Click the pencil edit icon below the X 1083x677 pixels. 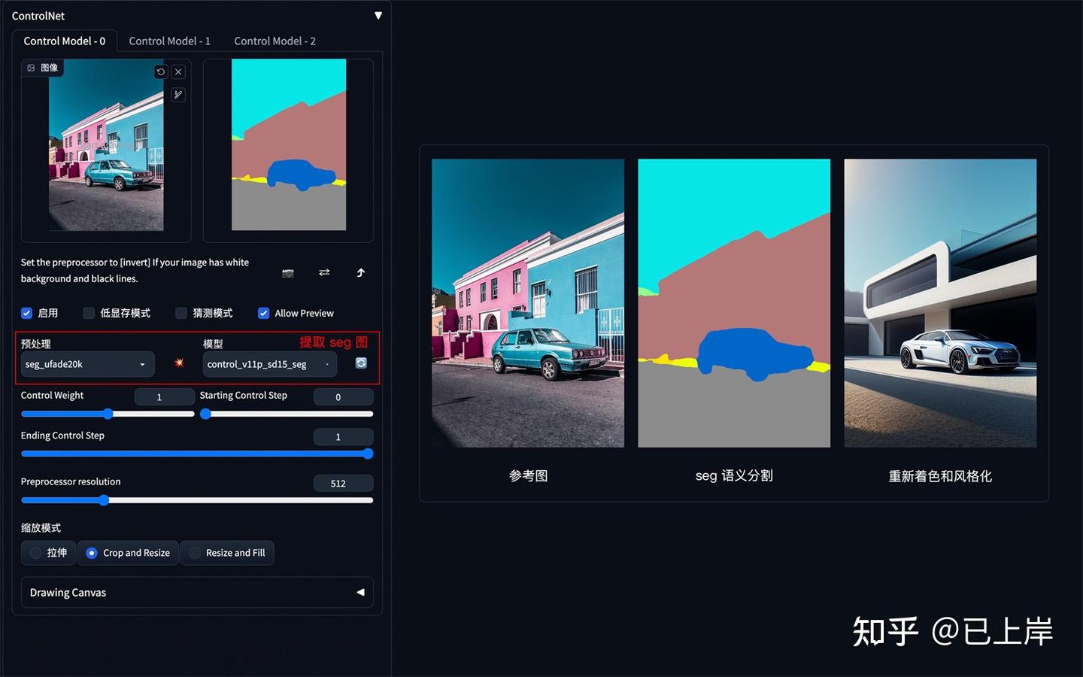coord(178,95)
